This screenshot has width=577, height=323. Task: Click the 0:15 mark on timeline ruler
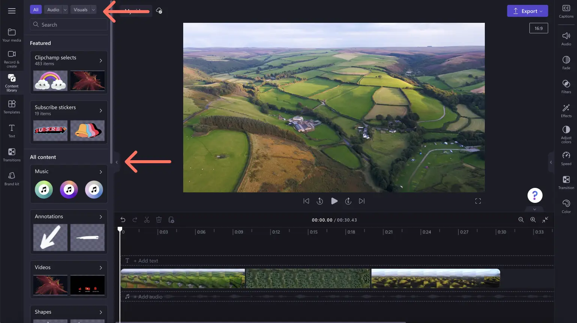[x=314, y=232]
